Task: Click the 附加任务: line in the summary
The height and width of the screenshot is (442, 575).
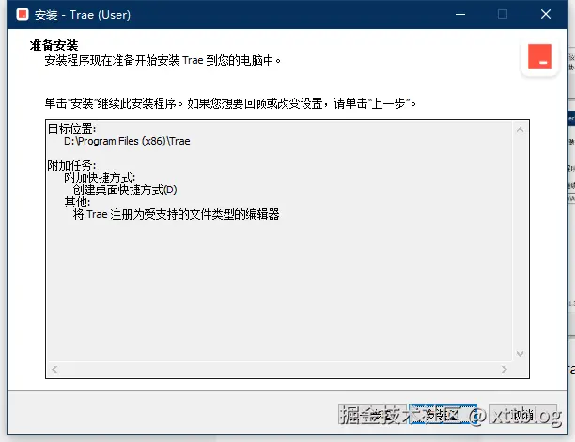Action: coord(71,165)
